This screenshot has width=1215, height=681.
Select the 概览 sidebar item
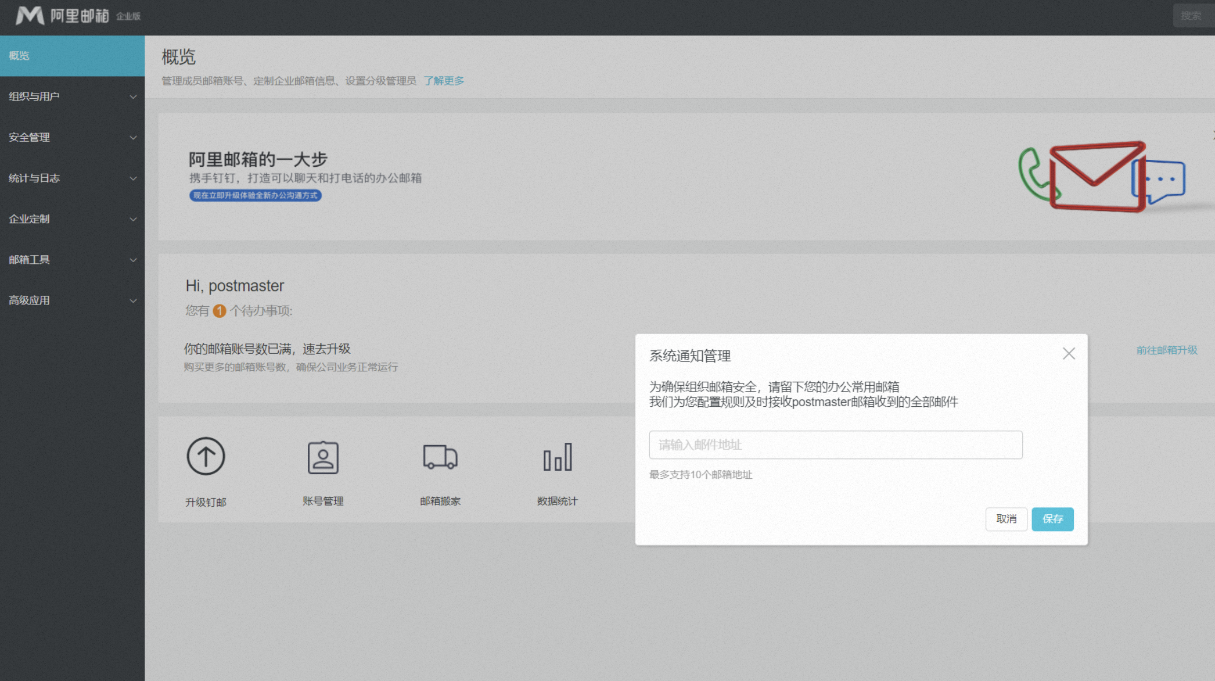click(72, 56)
